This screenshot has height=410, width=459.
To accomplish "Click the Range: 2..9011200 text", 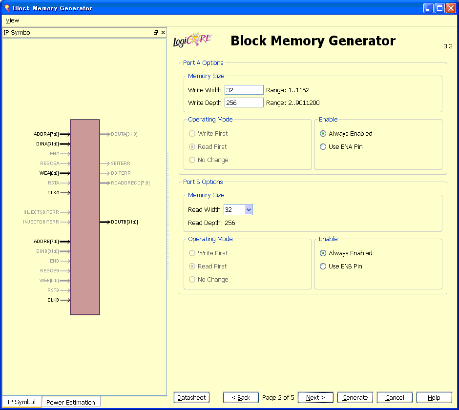I will 292,102.
